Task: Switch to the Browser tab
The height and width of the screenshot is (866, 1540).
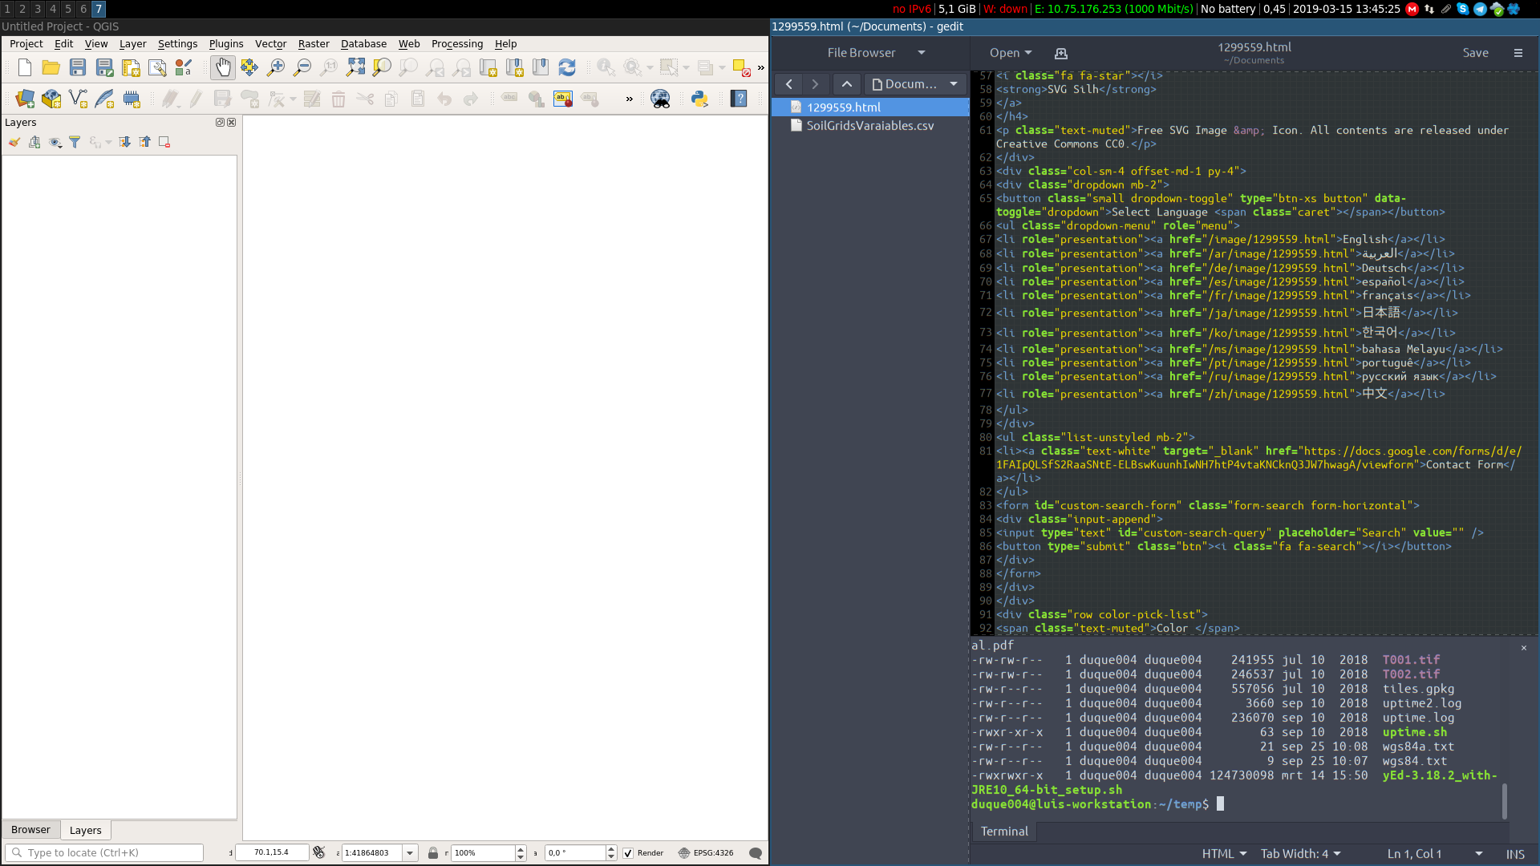Action: (30, 829)
